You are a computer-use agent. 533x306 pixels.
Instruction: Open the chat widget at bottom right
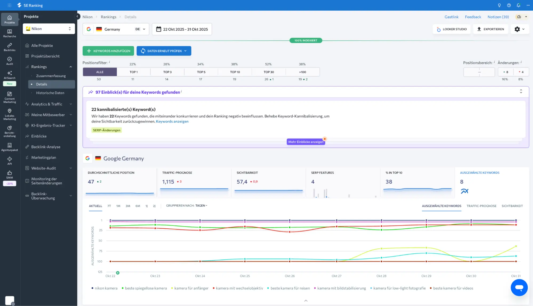point(519,288)
